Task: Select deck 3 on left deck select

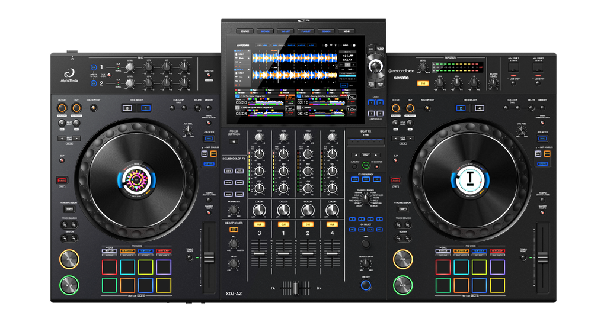Action: [x=127, y=108]
